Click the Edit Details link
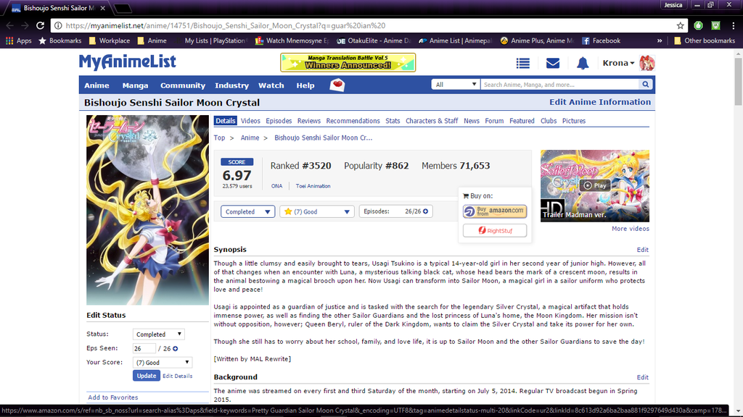Viewport: 743px width, 417px height. pos(177,376)
